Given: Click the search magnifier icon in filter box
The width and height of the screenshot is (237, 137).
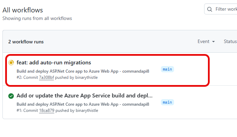Looking at the screenshot, I should pyautogui.click(x=209, y=9).
